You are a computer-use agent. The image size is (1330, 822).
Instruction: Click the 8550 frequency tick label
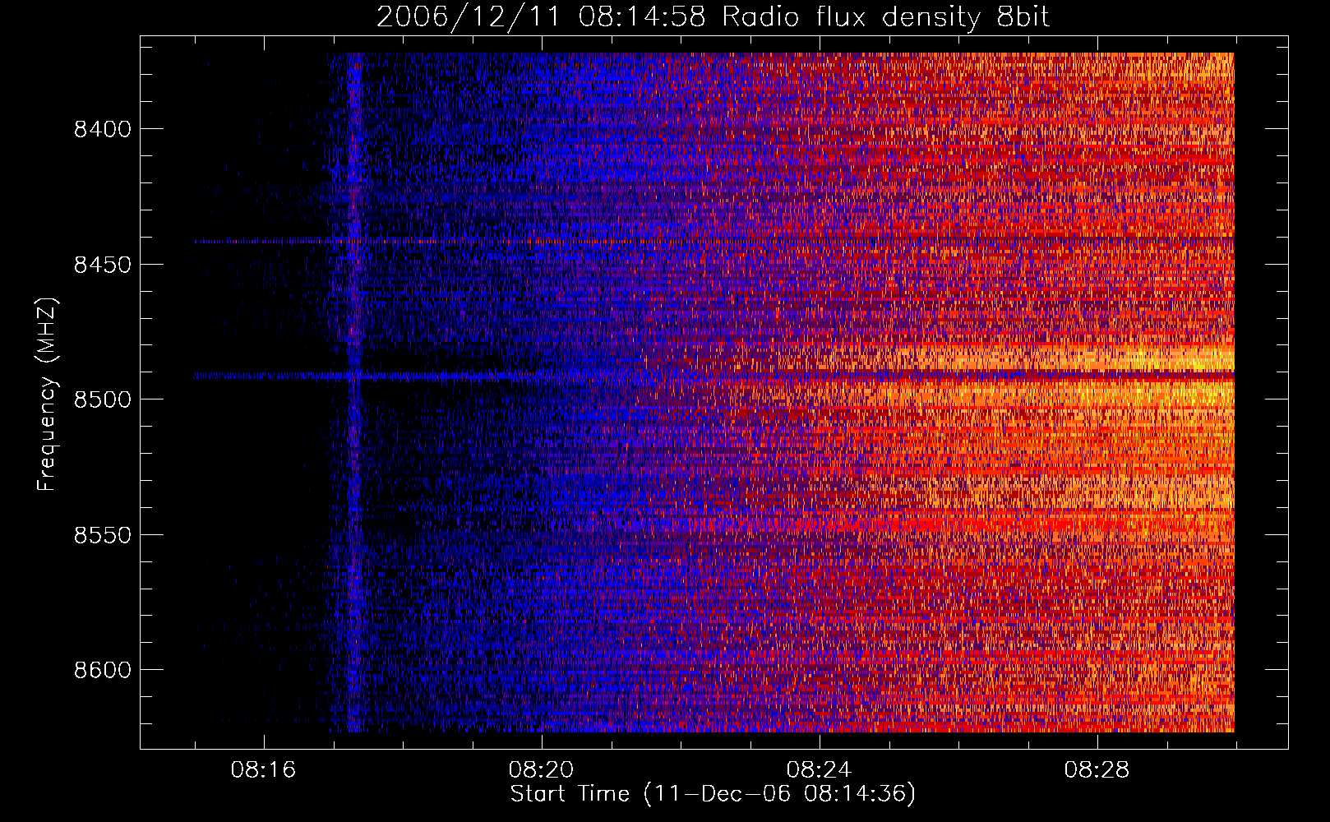point(103,535)
